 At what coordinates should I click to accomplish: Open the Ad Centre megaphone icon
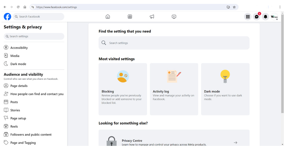pos(152,17)
